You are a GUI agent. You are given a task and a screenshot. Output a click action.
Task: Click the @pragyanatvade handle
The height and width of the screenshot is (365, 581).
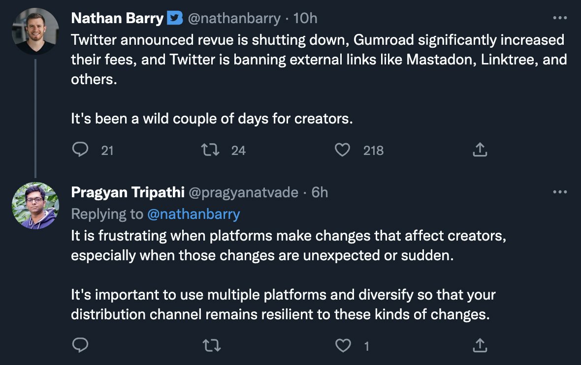click(x=243, y=192)
